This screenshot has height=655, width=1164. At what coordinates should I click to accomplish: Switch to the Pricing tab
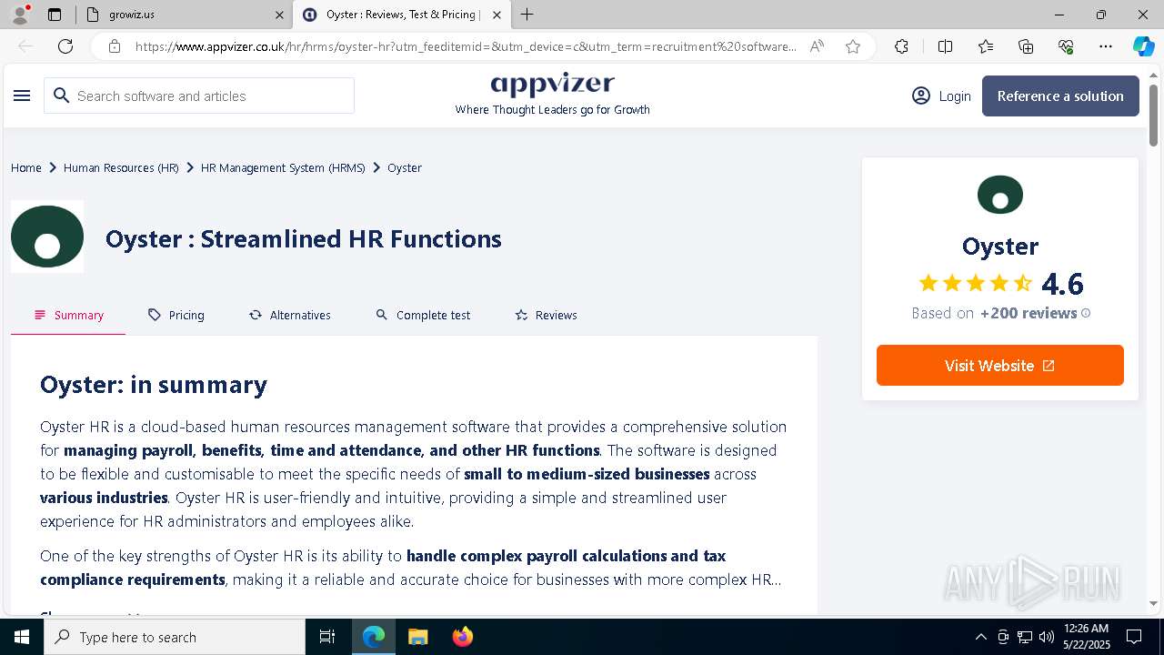(x=176, y=315)
